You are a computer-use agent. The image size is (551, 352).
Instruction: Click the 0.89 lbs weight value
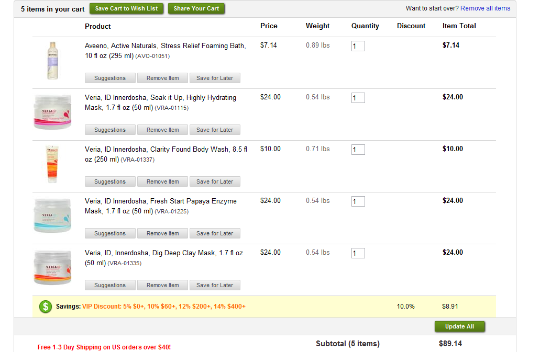[318, 46]
